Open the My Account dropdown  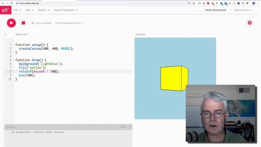tap(243, 10)
